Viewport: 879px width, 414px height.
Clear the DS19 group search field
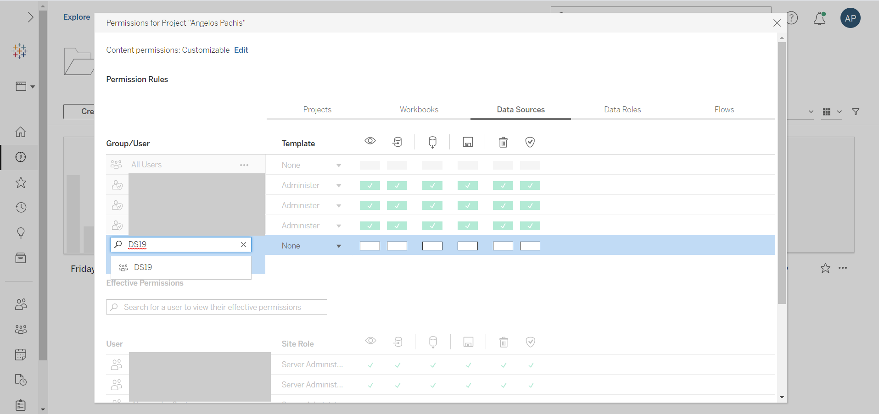[243, 244]
